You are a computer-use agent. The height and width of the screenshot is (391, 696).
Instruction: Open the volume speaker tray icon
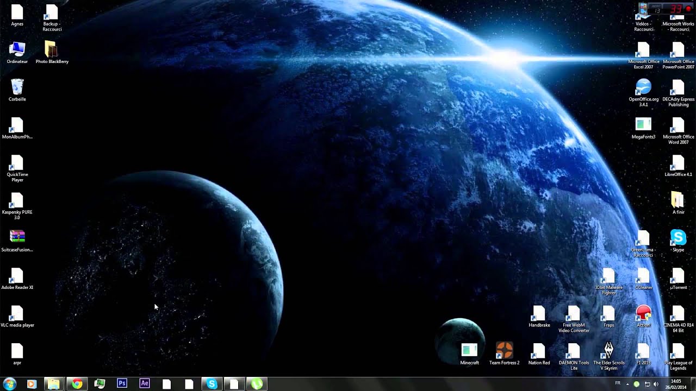tap(656, 384)
